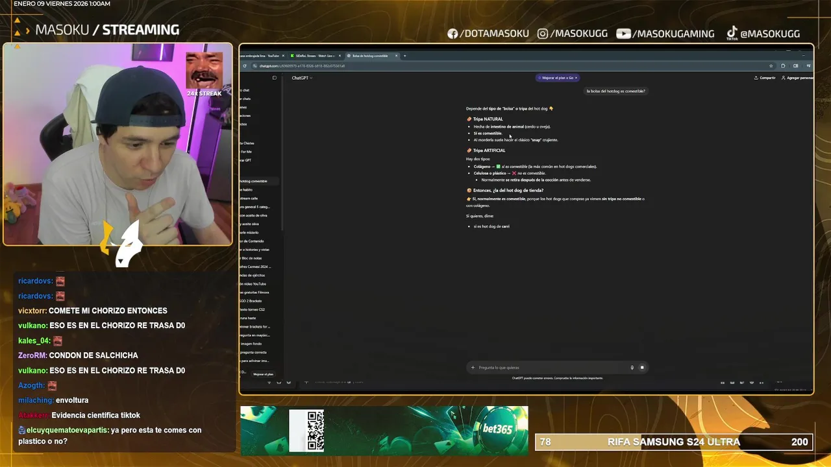
Task: Close the Bolsa de hotdog comestible tab
Action: (x=397, y=56)
